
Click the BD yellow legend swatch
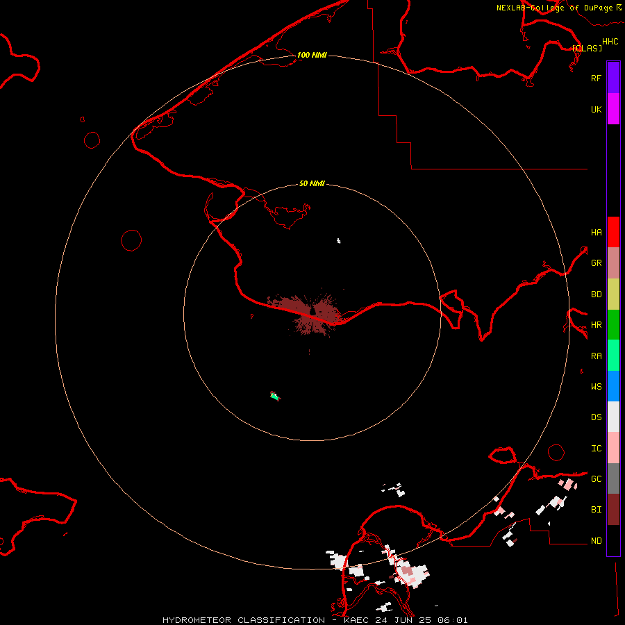point(613,294)
